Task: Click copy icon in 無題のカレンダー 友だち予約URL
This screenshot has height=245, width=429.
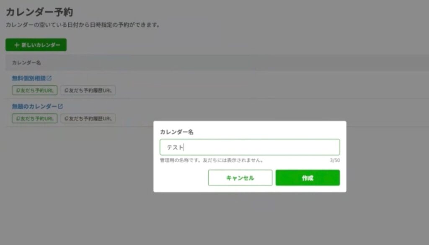Action: coord(18,118)
